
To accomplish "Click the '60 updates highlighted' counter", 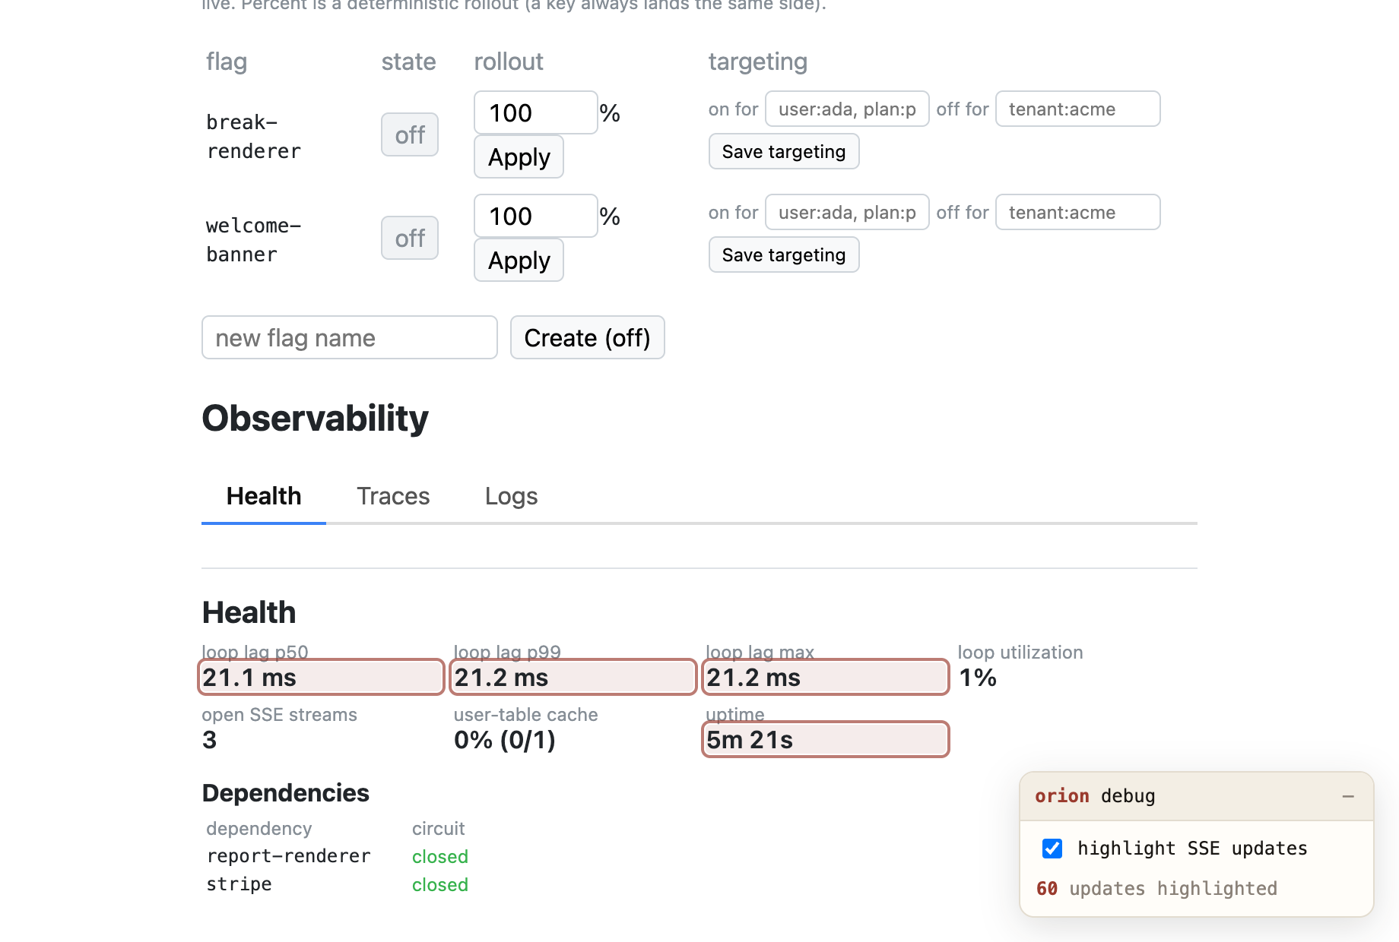I will tap(1156, 888).
